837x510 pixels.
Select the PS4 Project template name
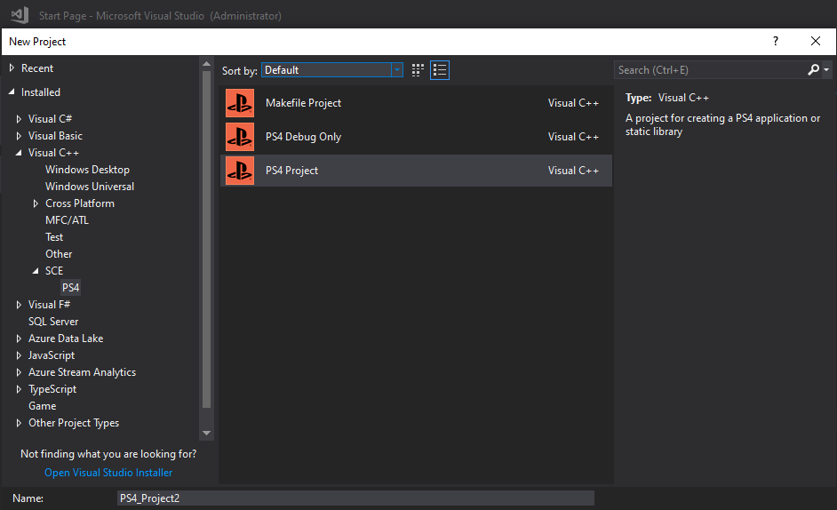291,171
